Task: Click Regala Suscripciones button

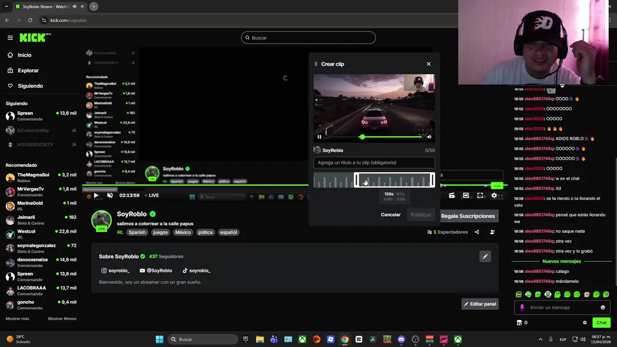Action: pyautogui.click(x=468, y=216)
